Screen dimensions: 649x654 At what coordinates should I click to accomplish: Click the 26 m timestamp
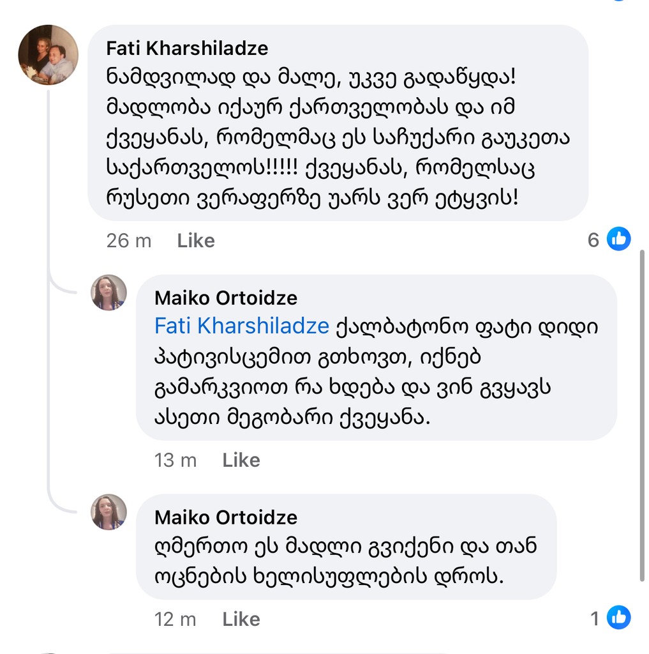pos(129,241)
